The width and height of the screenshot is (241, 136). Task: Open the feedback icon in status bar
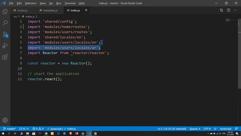coord(236,129)
